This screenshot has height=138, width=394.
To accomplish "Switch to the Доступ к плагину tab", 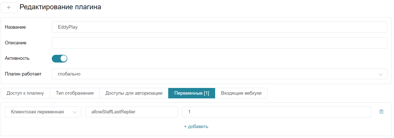I will tap(25, 93).
